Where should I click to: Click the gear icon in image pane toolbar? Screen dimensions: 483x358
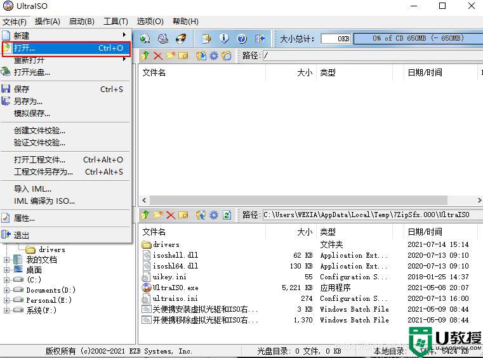pos(213,56)
